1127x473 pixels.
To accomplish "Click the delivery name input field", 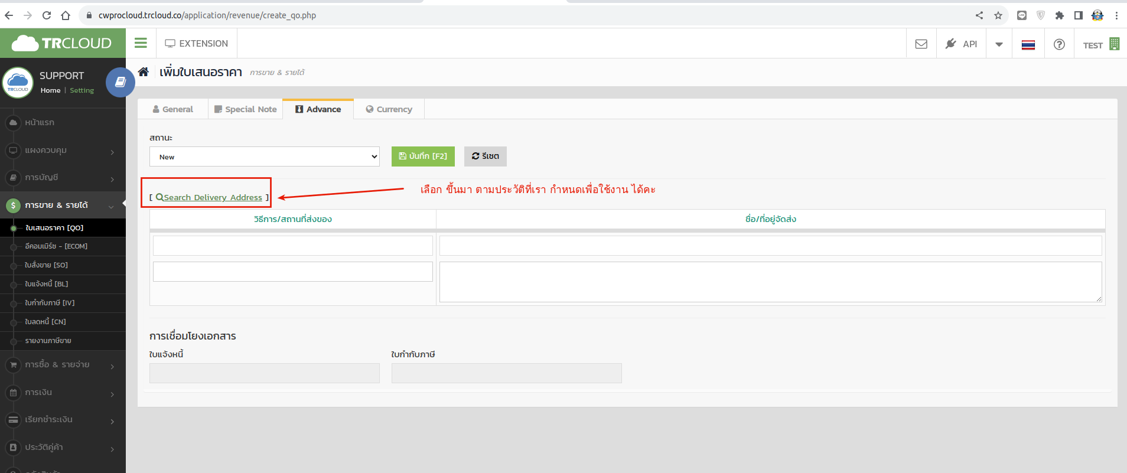I will click(771, 246).
